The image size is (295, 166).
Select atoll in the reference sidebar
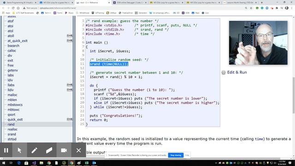(11, 36)
